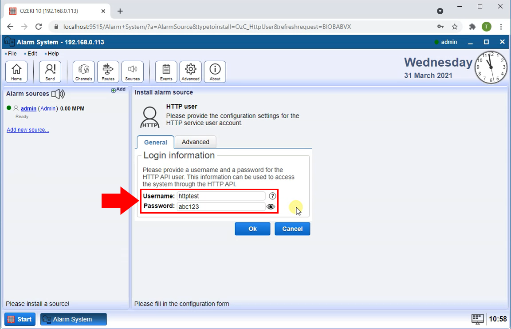Close the OZEKI 10 browser tab
This screenshot has width=511, height=329.
tap(103, 11)
